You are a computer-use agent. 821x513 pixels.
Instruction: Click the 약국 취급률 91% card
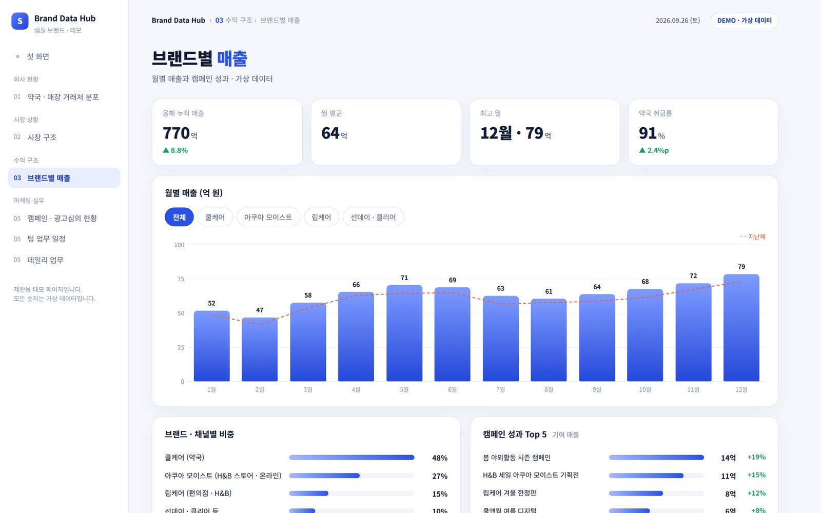point(703,132)
